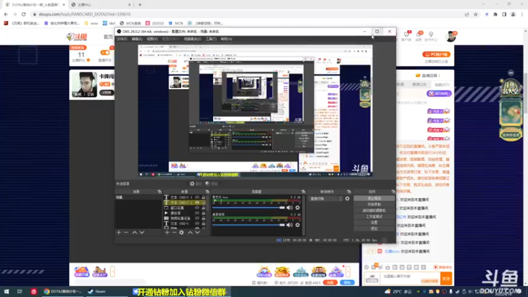Click 停止推流 button in OBS Controls
This screenshot has height=297, width=528.
[374, 199]
